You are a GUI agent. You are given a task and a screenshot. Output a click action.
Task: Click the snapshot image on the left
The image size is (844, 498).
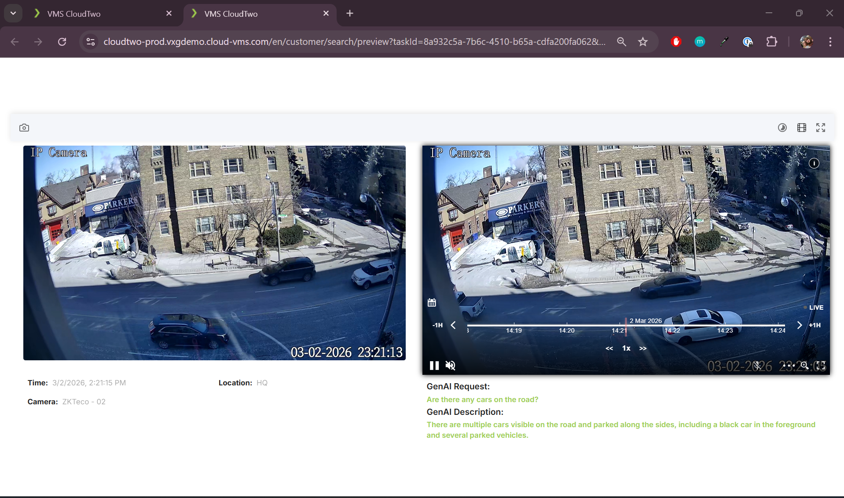point(214,253)
